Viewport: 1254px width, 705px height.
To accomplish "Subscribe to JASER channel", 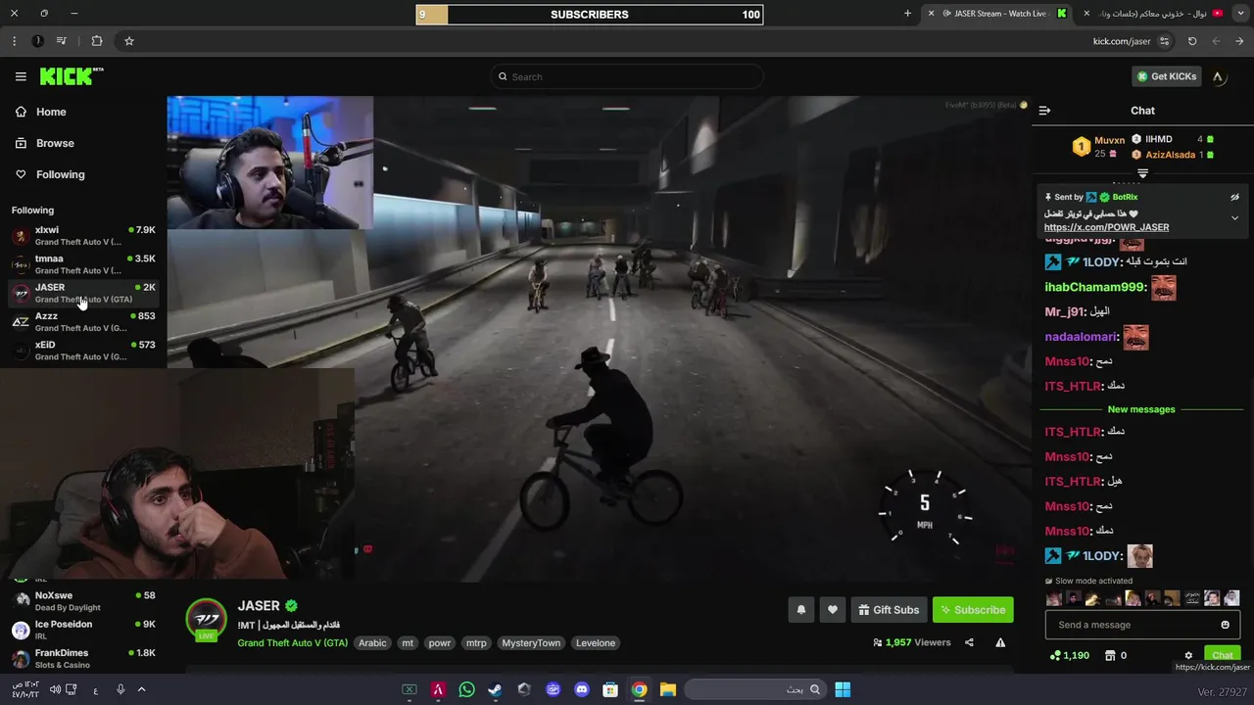I will click(973, 609).
